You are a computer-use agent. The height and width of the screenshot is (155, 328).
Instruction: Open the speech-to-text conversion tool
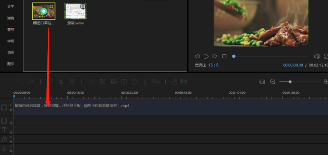click(156, 82)
